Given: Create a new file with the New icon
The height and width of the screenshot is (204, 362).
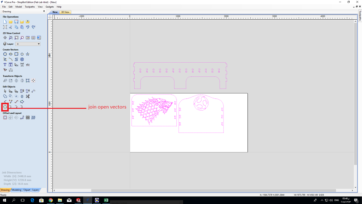Looking at the screenshot, I should tap(5, 22).
